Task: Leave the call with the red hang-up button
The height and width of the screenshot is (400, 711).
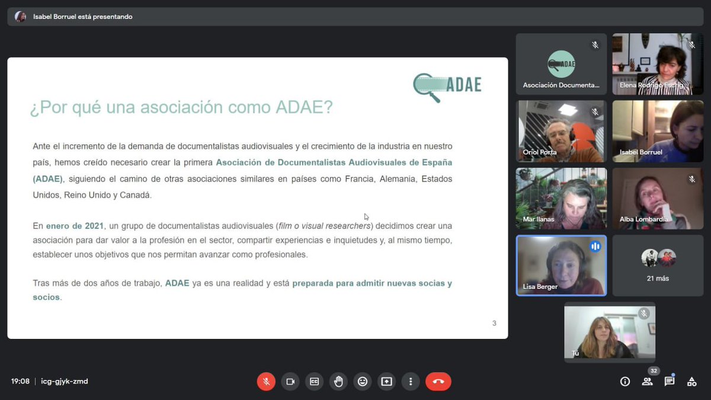Action: click(x=438, y=382)
